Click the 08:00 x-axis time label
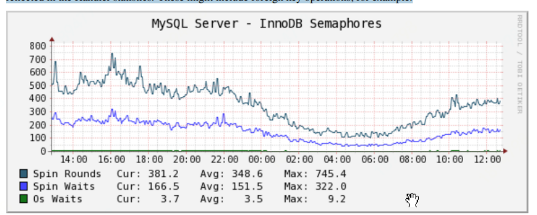This screenshot has width=537, height=215. [412, 159]
